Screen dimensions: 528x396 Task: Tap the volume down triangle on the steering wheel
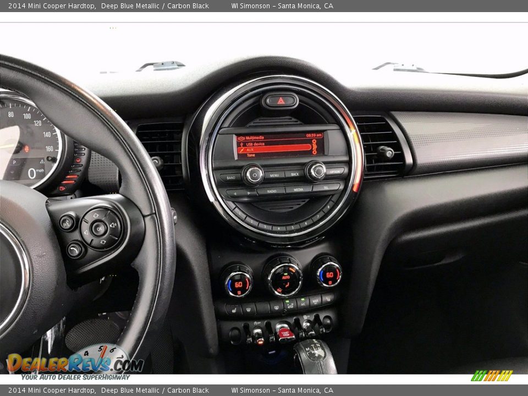click(x=86, y=232)
